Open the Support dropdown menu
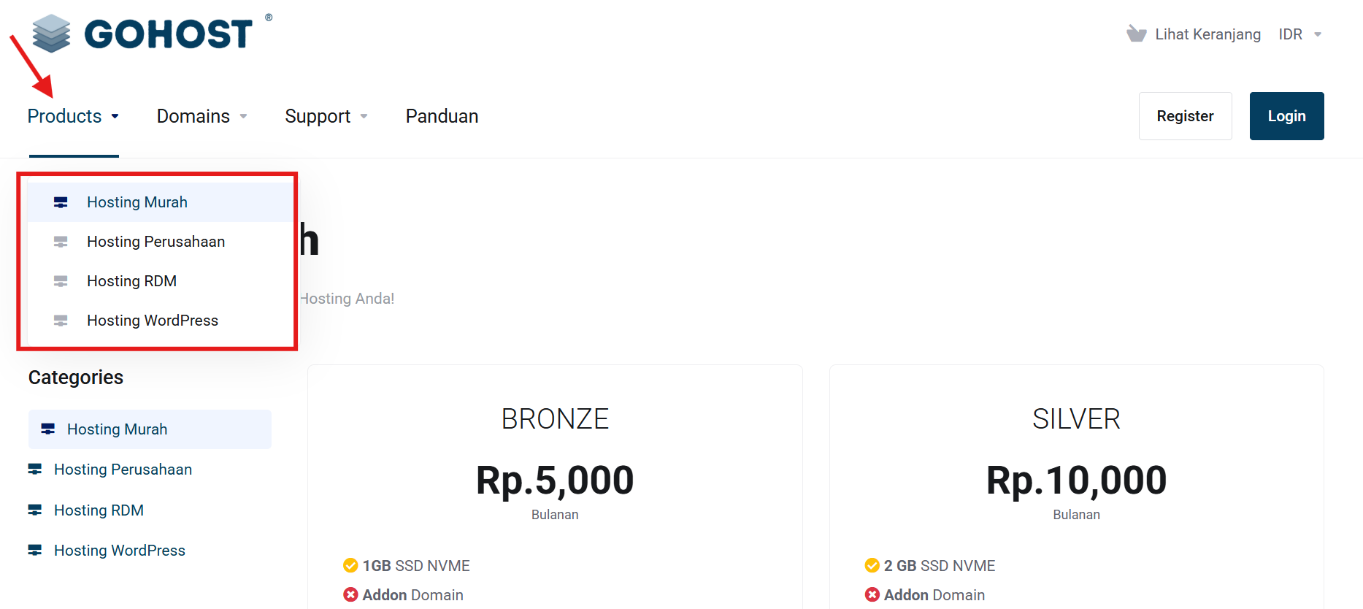The image size is (1363, 609). tap(326, 116)
